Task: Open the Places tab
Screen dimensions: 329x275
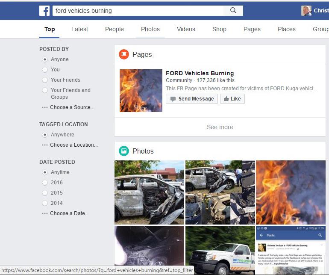Action: (x=286, y=29)
